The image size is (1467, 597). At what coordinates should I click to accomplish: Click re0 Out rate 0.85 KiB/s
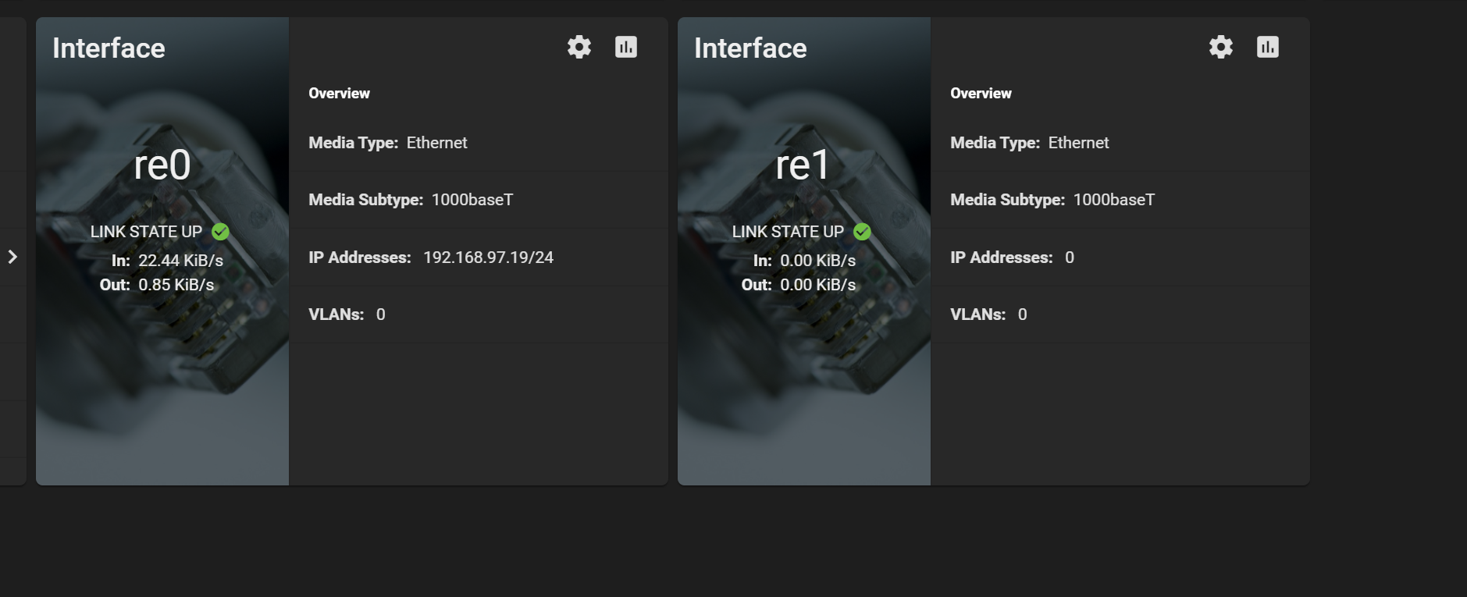click(176, 285)
